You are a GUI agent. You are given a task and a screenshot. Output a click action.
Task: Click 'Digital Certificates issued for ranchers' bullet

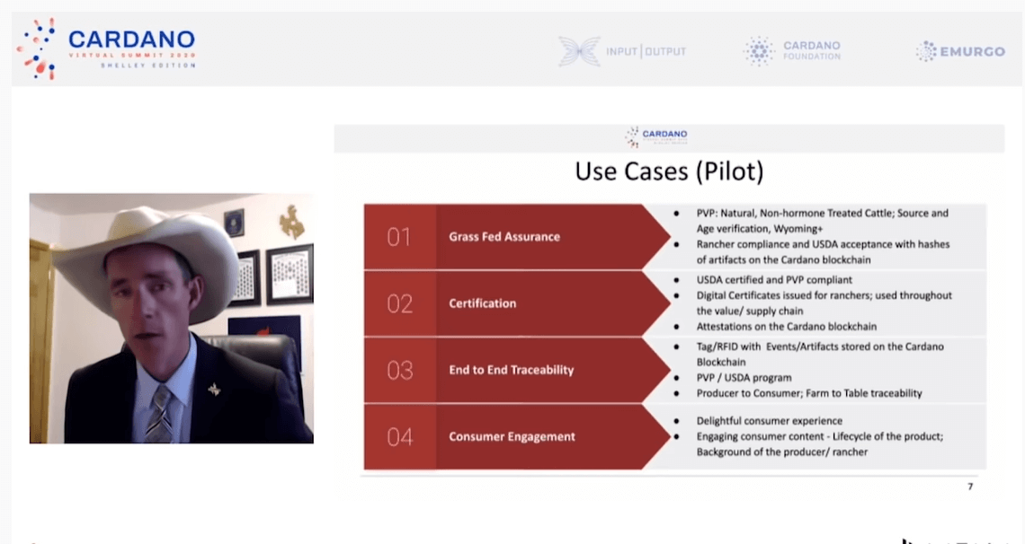(x=824, y=303)
